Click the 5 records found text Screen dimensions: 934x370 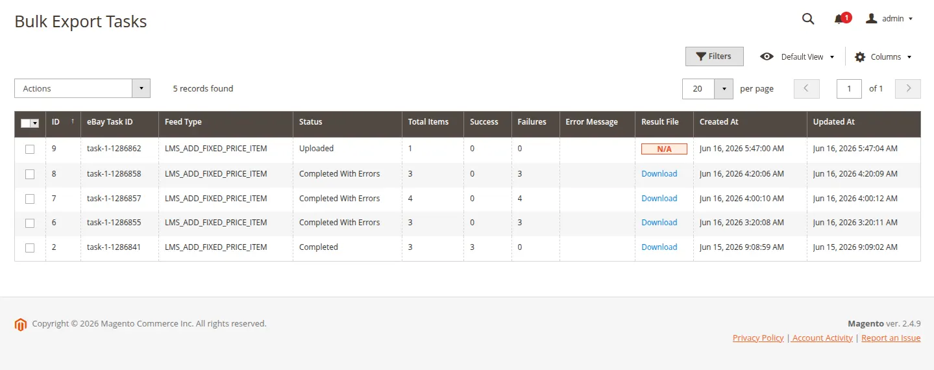click(203, 88)
